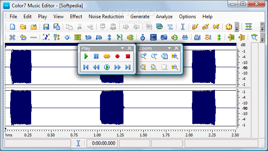Click the magnifier analyze icon in effects toolbar
The image size is (268, 151).
click(254, 37)
